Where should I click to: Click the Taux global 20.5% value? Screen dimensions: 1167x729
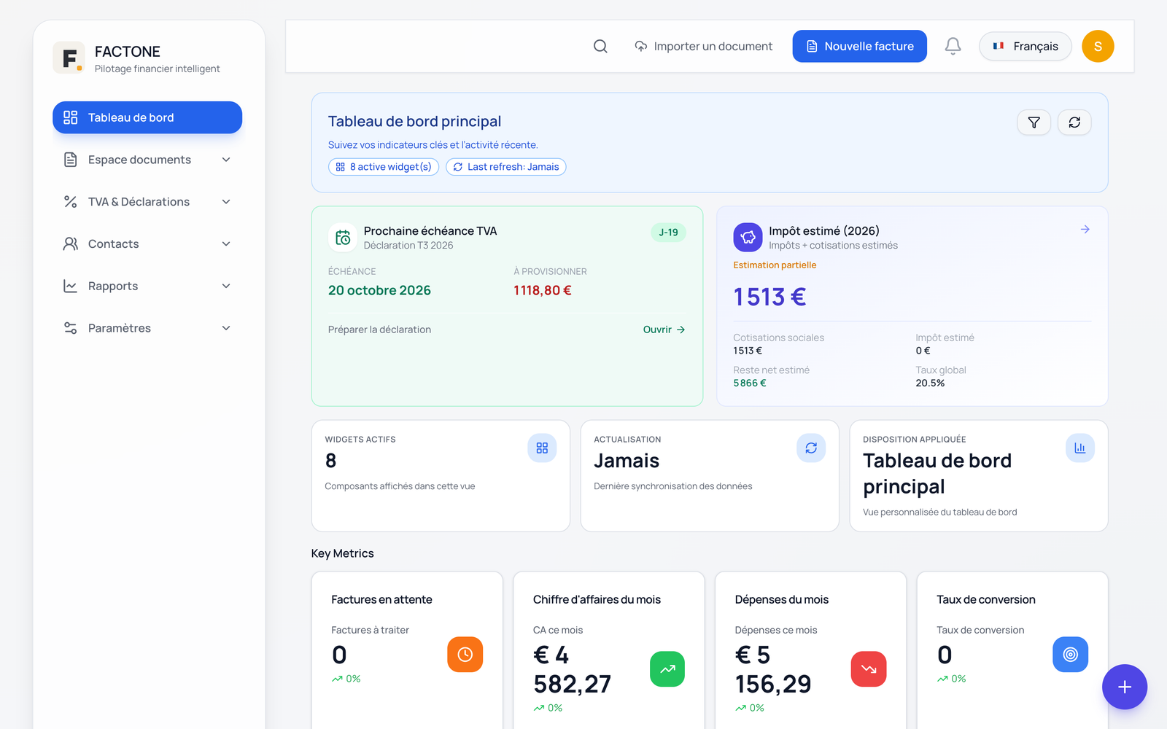tap(930, 383)
